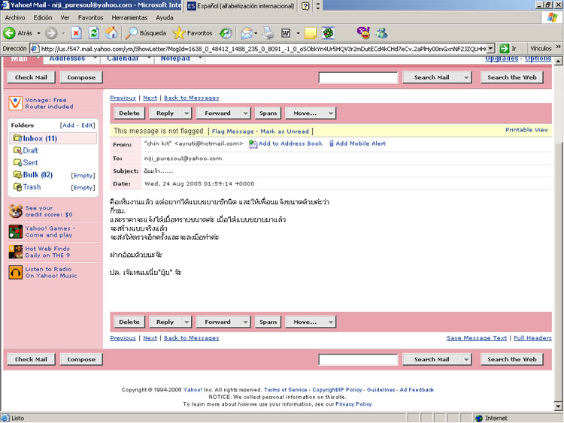Open the address bar dropdown arrow
The width and height of the screenshot is (564, 423).
490,49
